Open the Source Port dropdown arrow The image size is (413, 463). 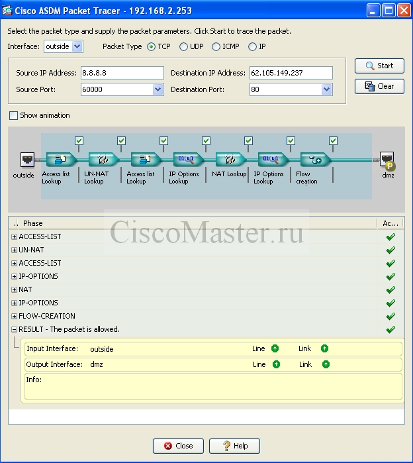(158, 89)
